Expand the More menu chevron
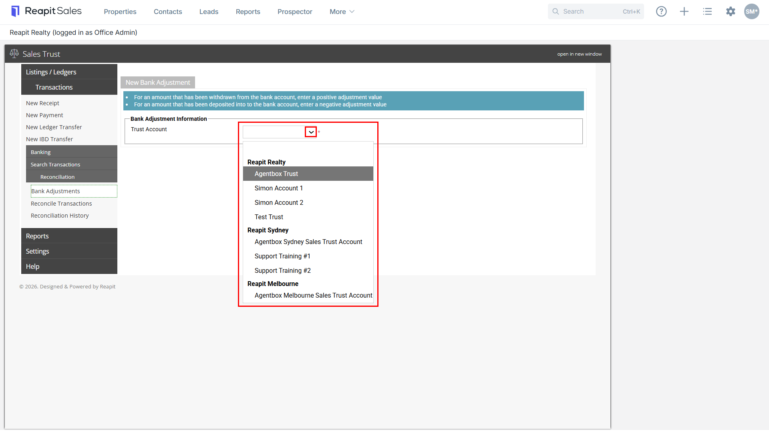769x432 pixels. 352,12
